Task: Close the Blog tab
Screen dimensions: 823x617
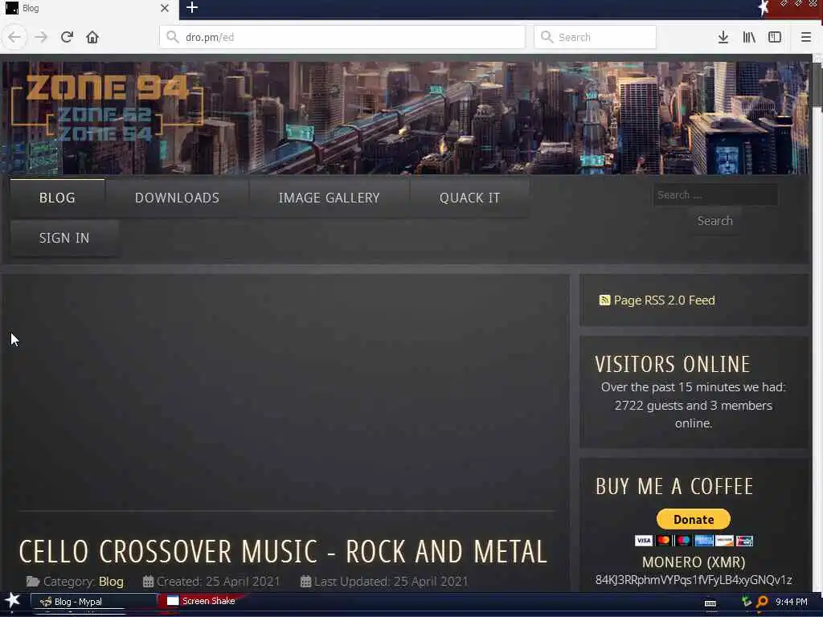Action: (164, 8)
